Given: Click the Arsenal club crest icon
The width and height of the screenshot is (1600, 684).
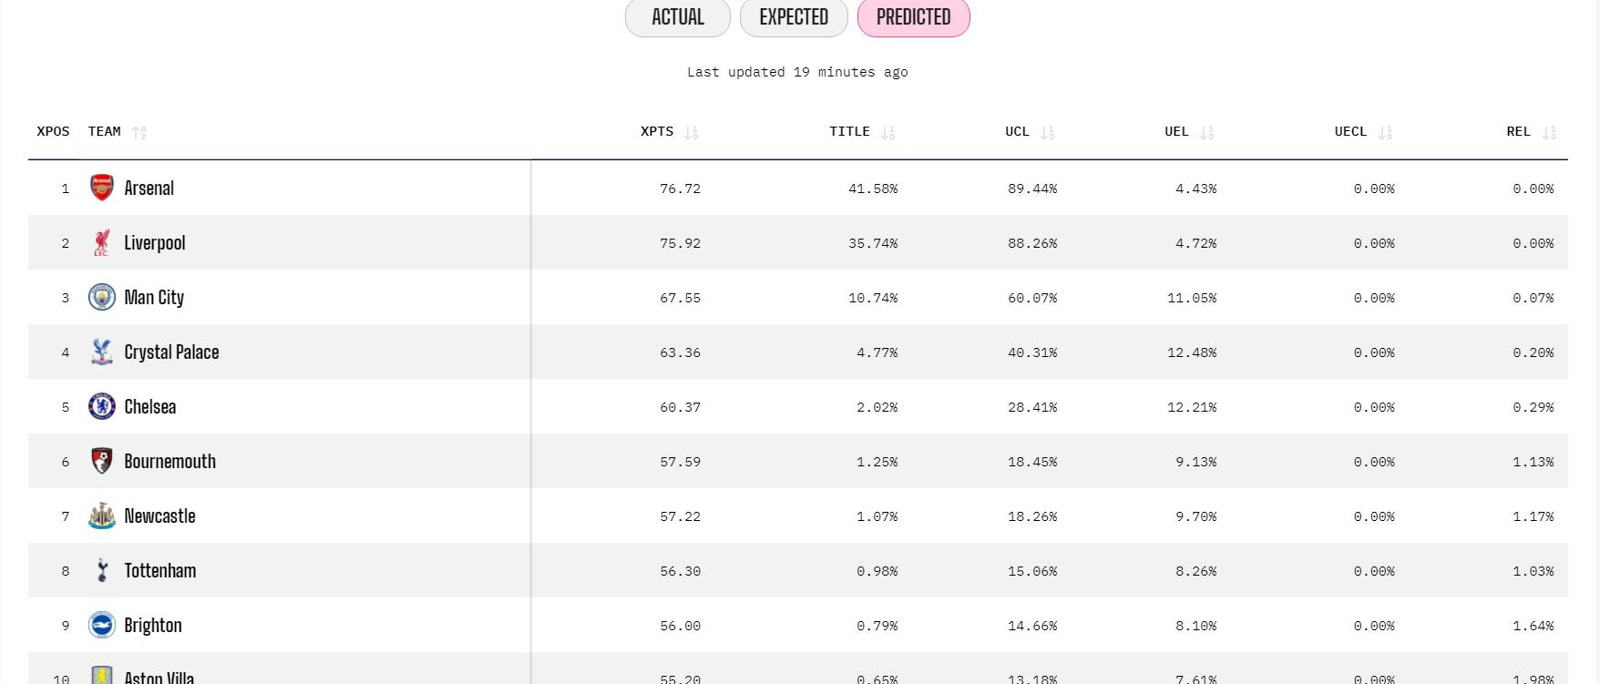Looking at the screenshot, I should (101, 188).
